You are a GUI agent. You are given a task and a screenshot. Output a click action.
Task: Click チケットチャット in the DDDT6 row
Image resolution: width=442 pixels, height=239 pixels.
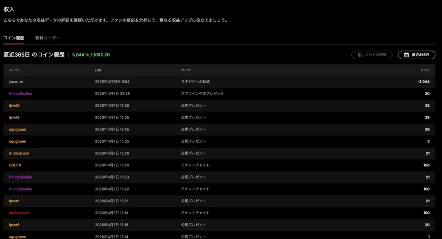(x=195, y=165)
